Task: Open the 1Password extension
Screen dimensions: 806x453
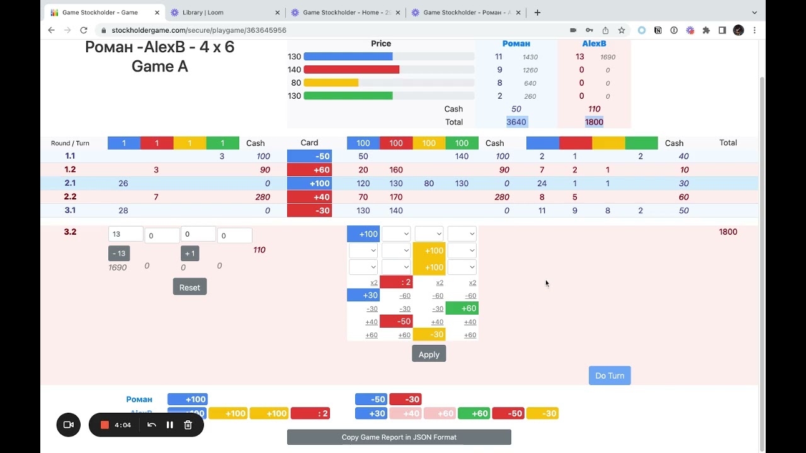Action: (674, 30)
